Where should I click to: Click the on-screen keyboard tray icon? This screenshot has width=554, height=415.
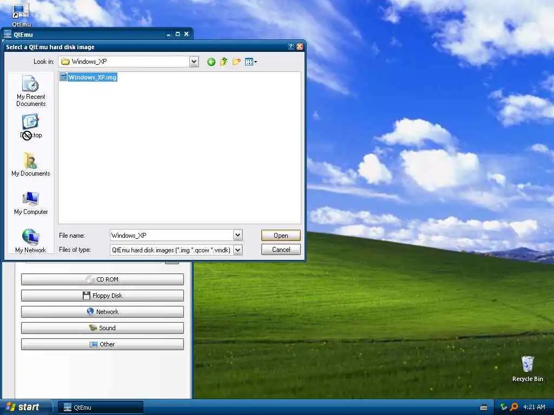[484, 407]
